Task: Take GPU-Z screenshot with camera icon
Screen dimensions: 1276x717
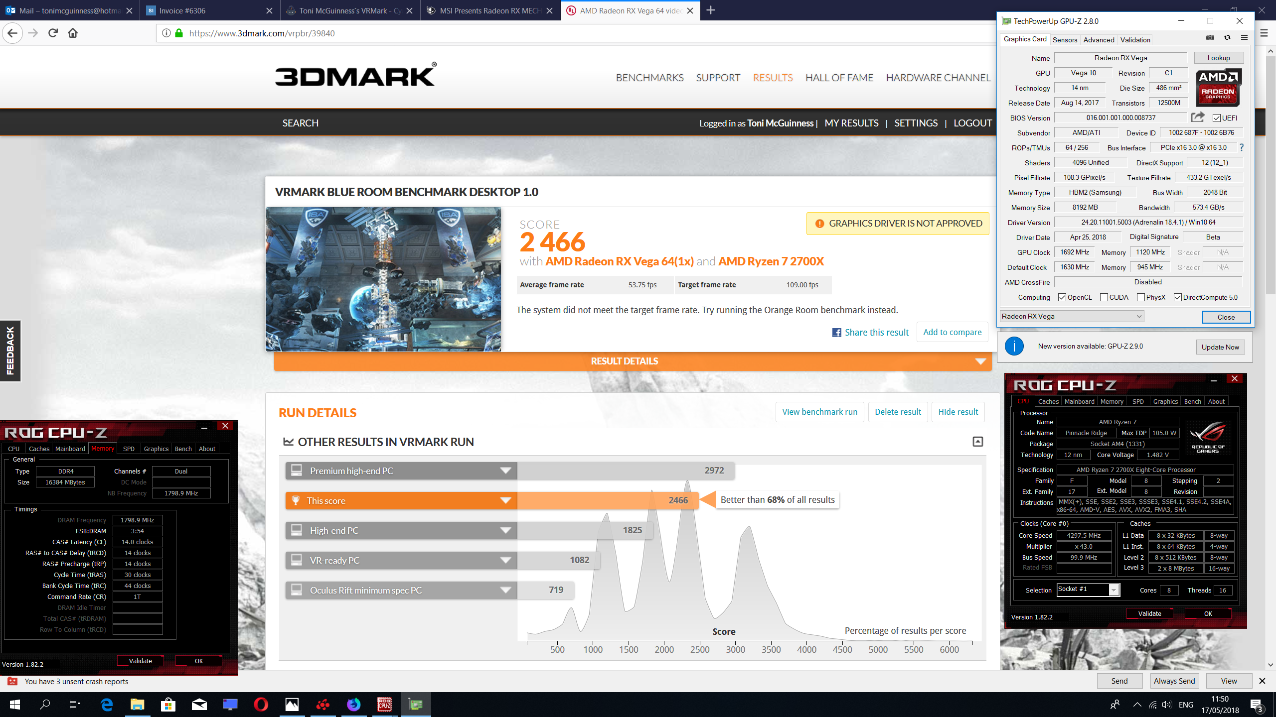Action: tap(1210, 38)
